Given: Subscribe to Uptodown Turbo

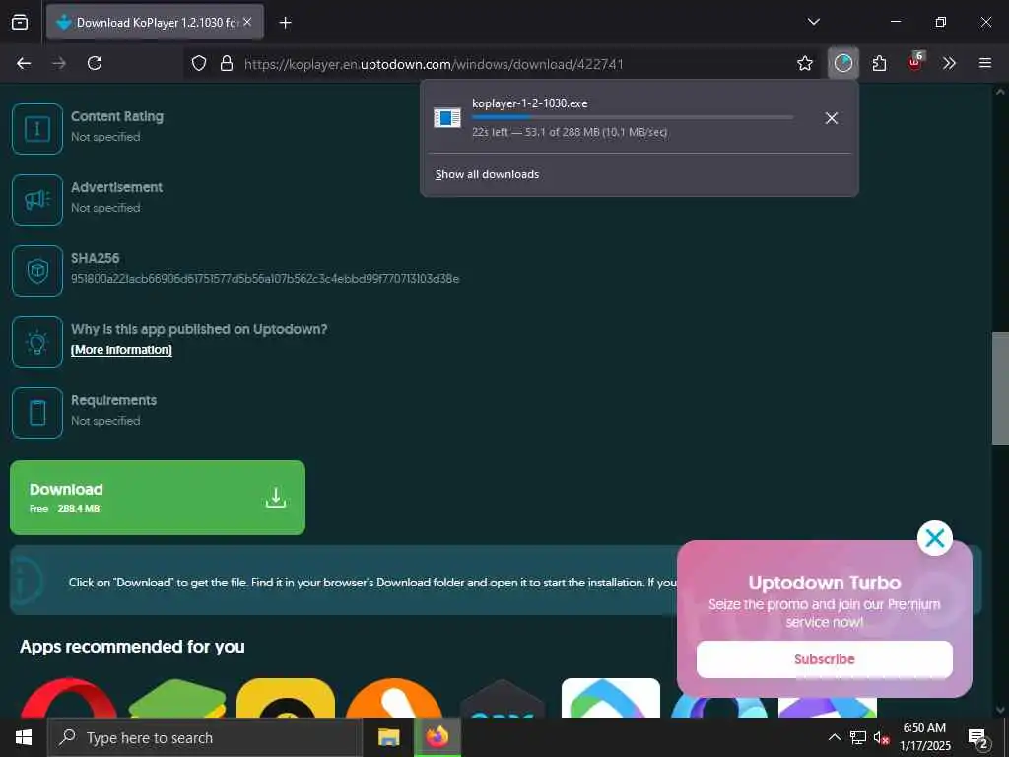Looking at the screenshot, I should 825,659.
